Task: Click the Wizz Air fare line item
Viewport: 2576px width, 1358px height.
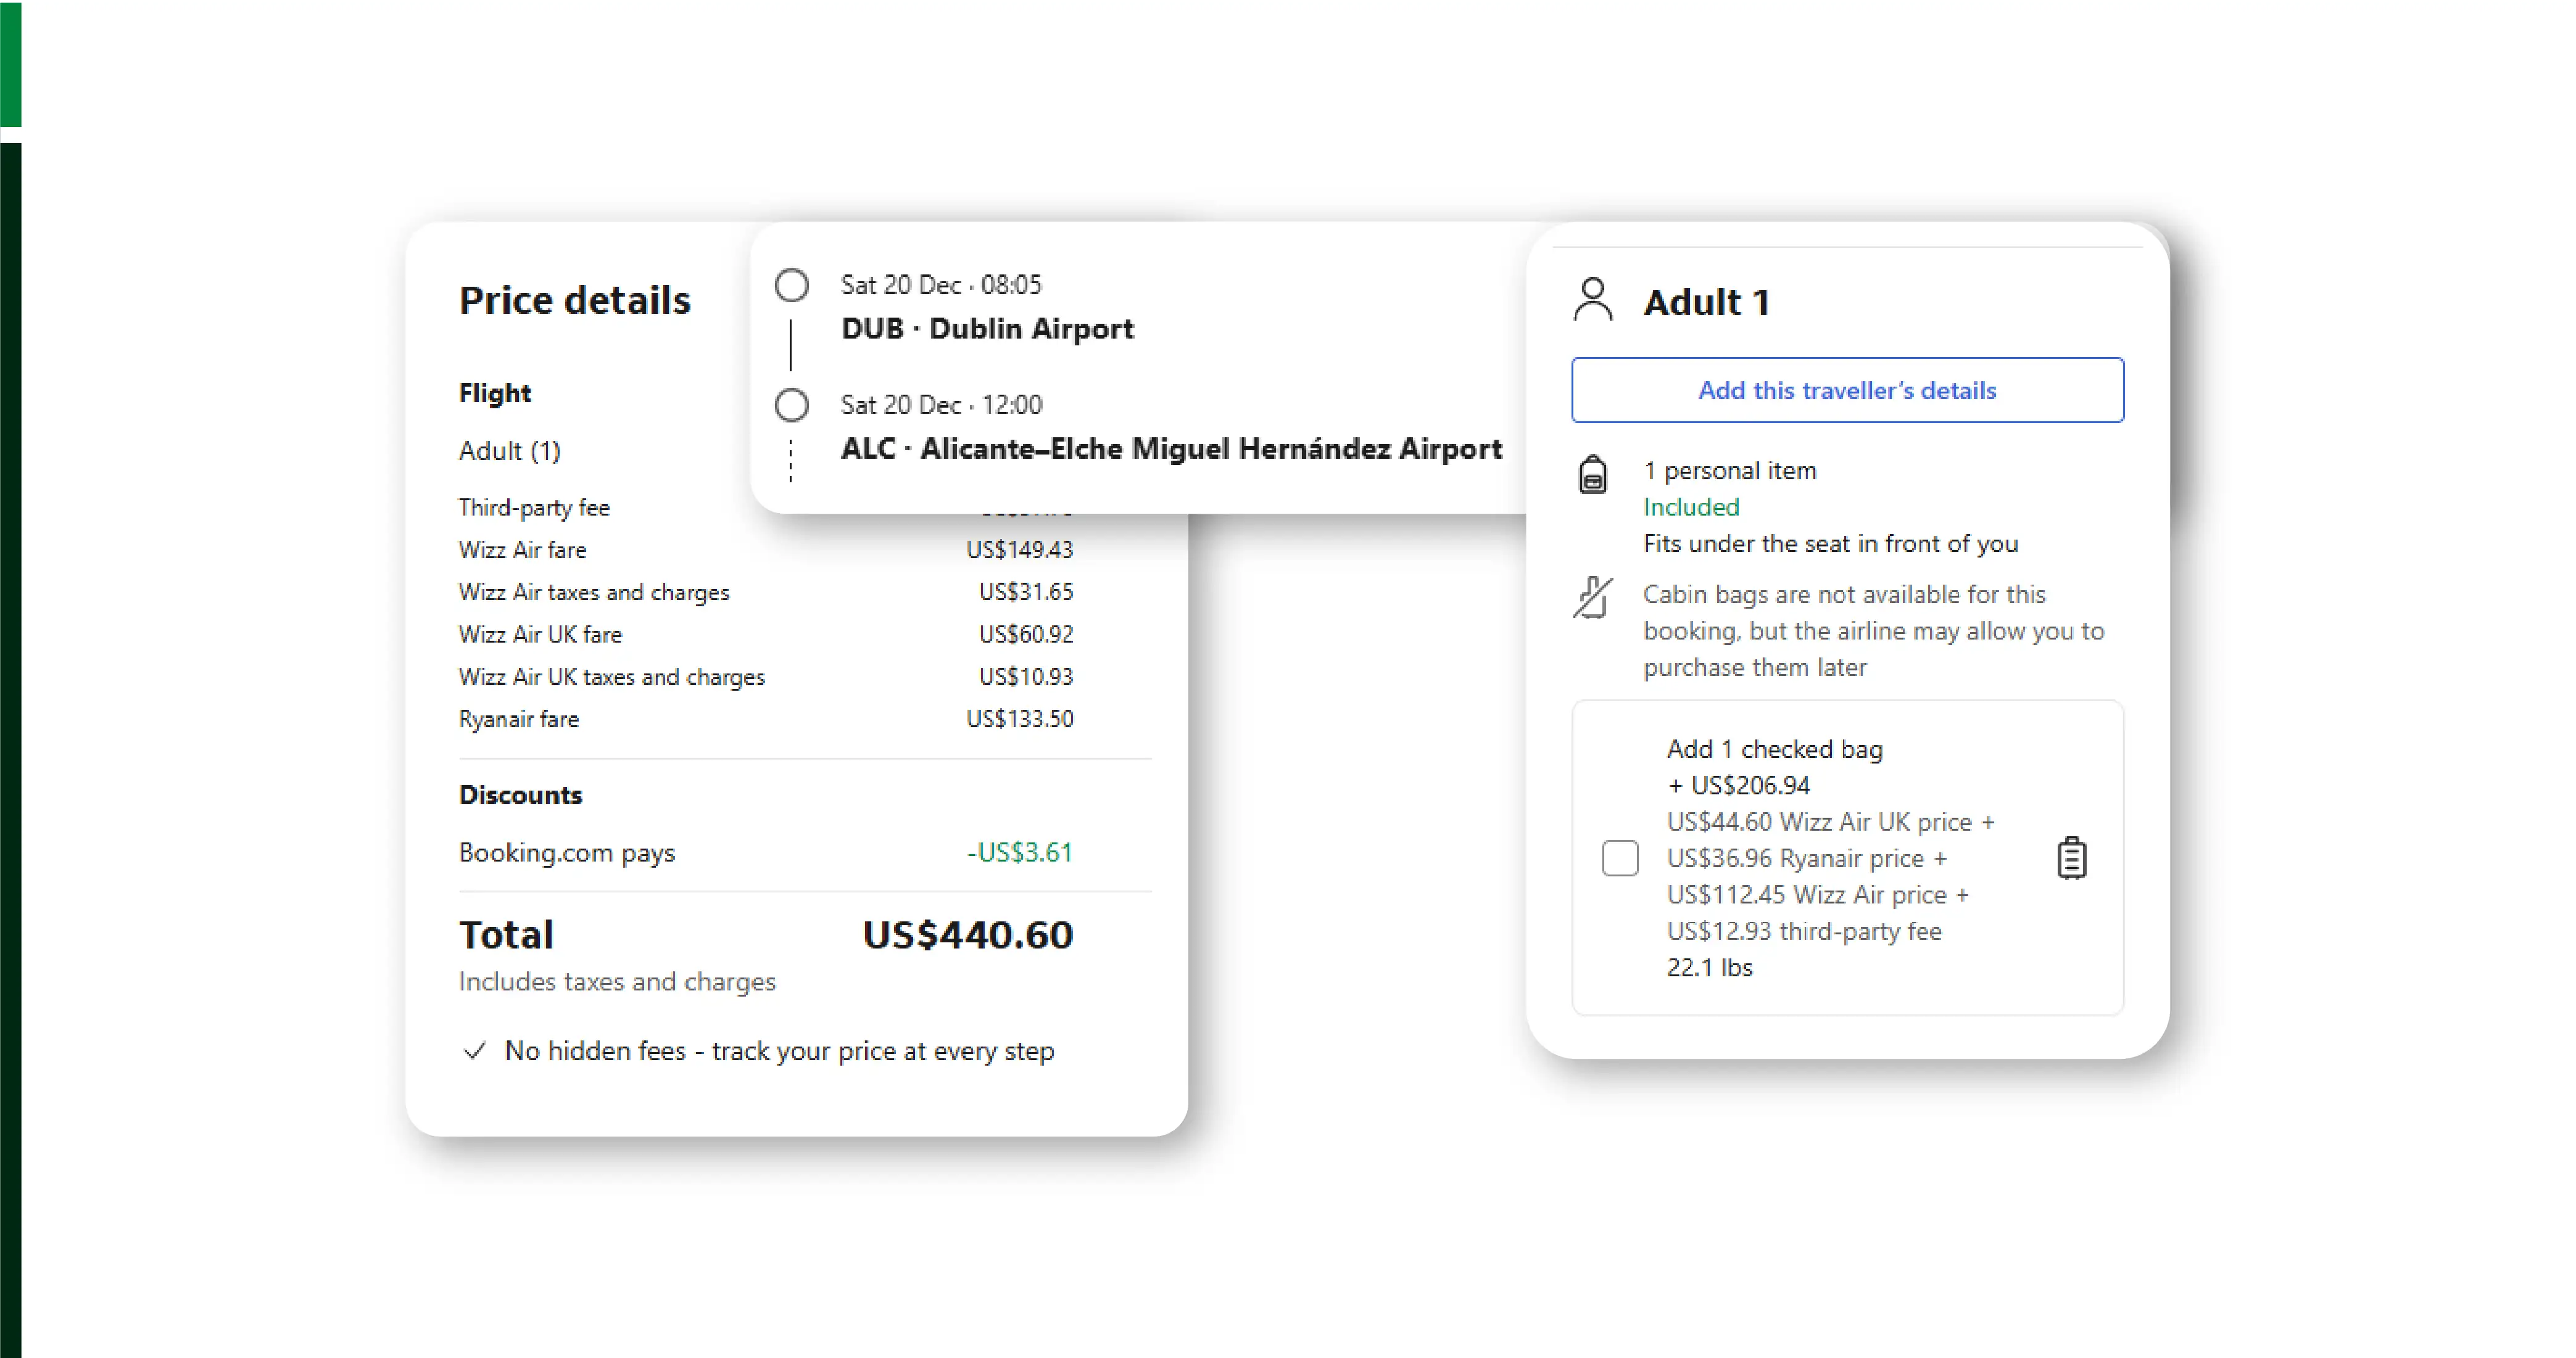Action: click(522, 551)
